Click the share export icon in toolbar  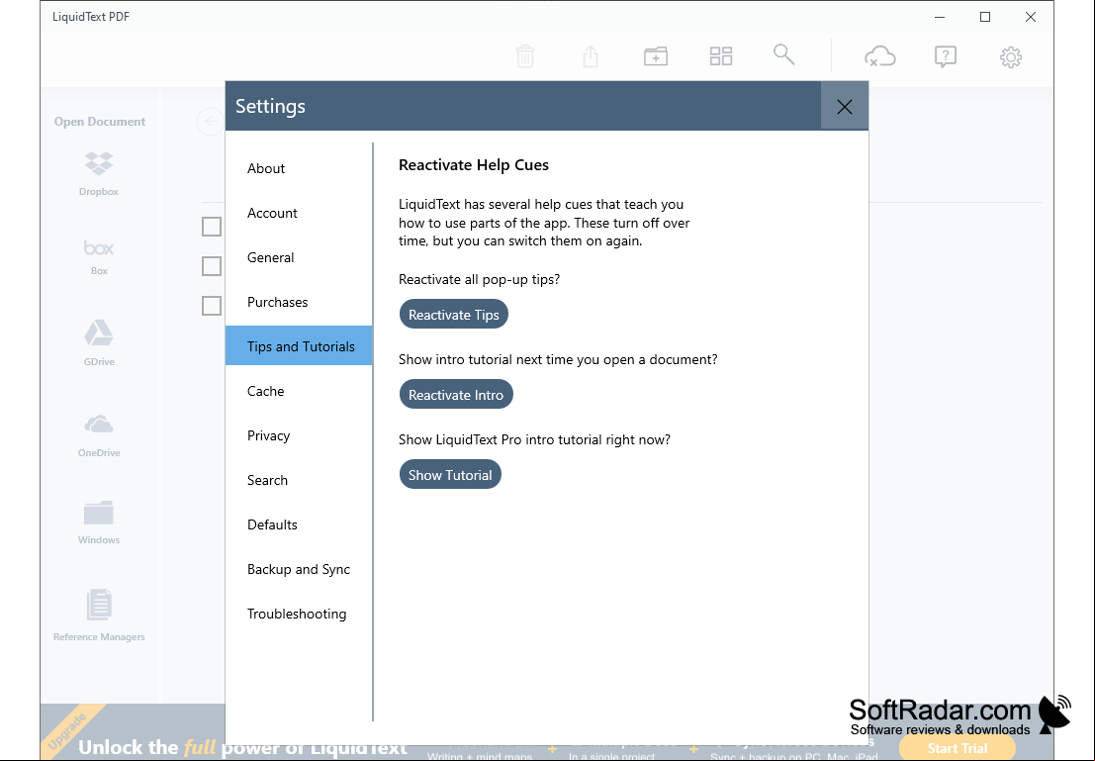591,55
